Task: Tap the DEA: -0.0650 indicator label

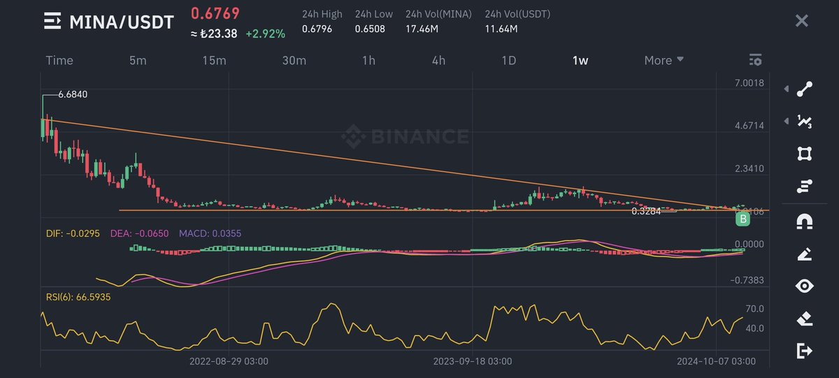Action: click(x=140, y=233)
